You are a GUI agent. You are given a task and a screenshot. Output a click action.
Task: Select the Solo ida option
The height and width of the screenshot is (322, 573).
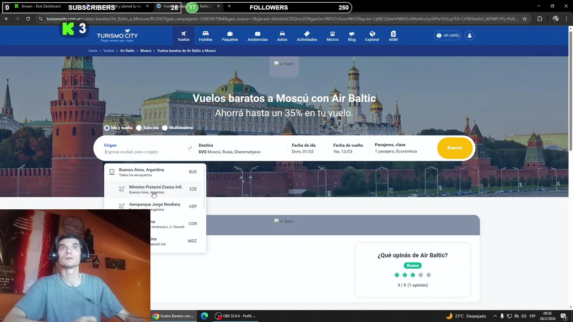[147, 128]
